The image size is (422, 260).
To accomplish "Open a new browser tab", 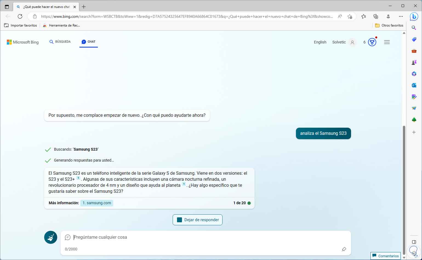I will point(84,7).
